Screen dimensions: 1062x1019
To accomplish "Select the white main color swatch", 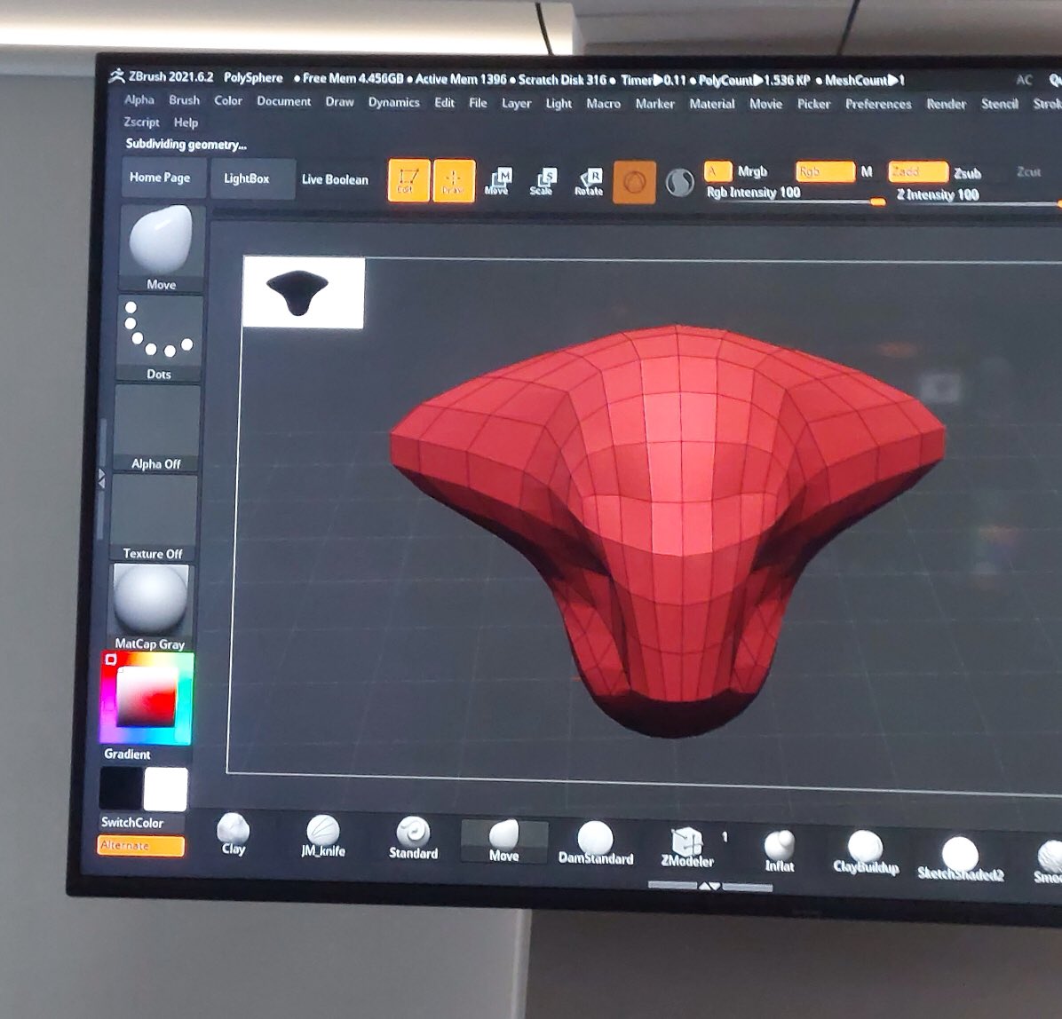I will point(165,789).
